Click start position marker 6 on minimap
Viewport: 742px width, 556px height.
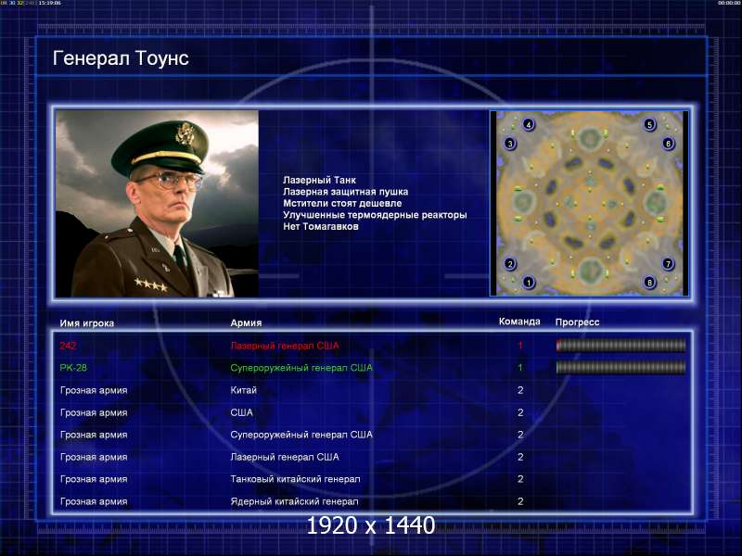point(668,144)
